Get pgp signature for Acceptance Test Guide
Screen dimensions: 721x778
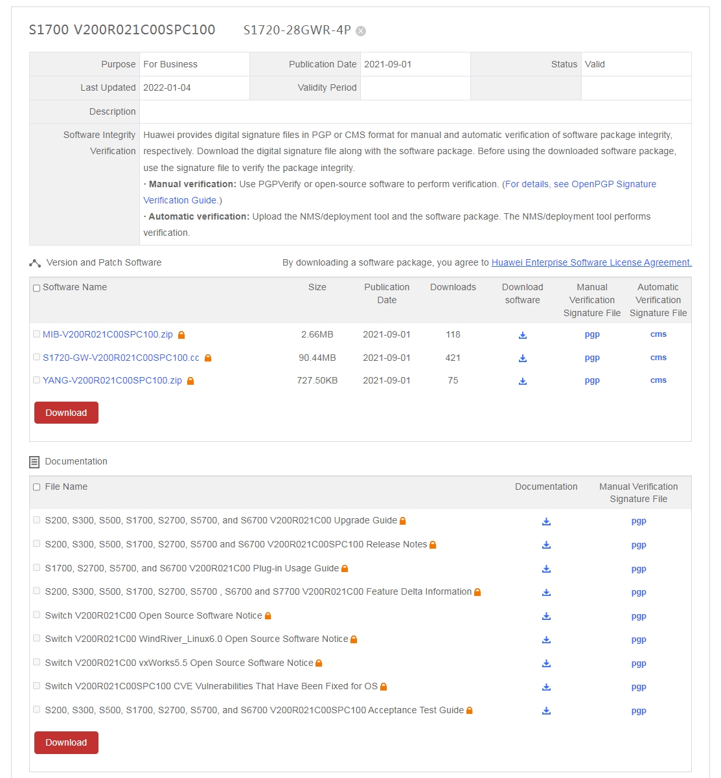click(x=639, y=711)
